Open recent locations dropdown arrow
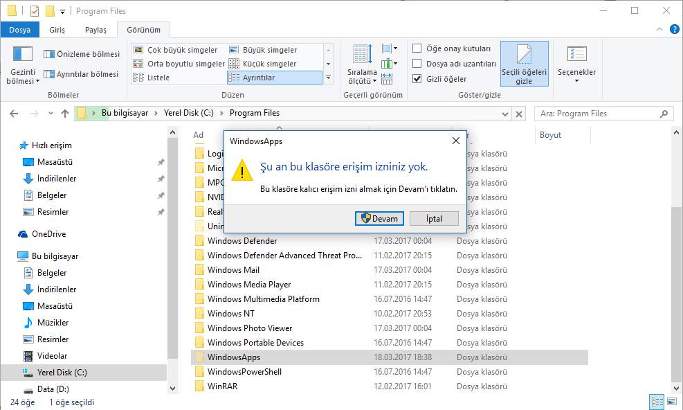 [x=51, y=114]
